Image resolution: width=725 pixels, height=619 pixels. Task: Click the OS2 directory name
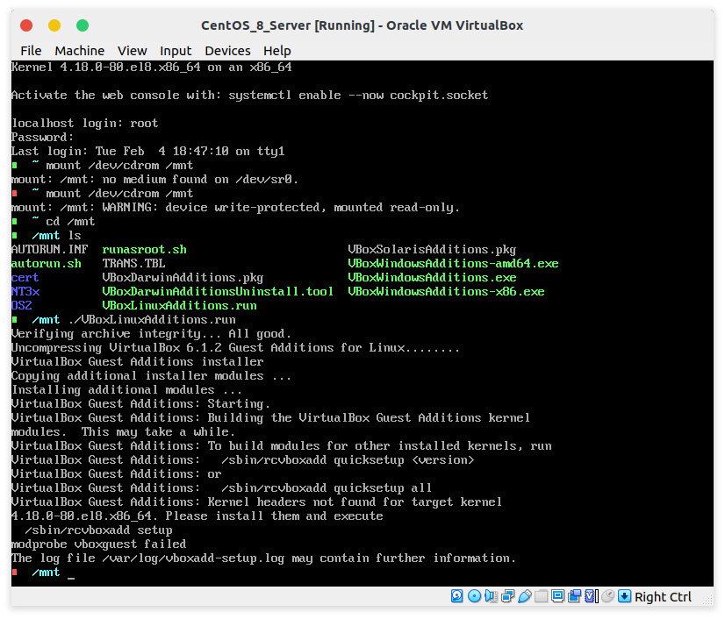coord(22,305)
